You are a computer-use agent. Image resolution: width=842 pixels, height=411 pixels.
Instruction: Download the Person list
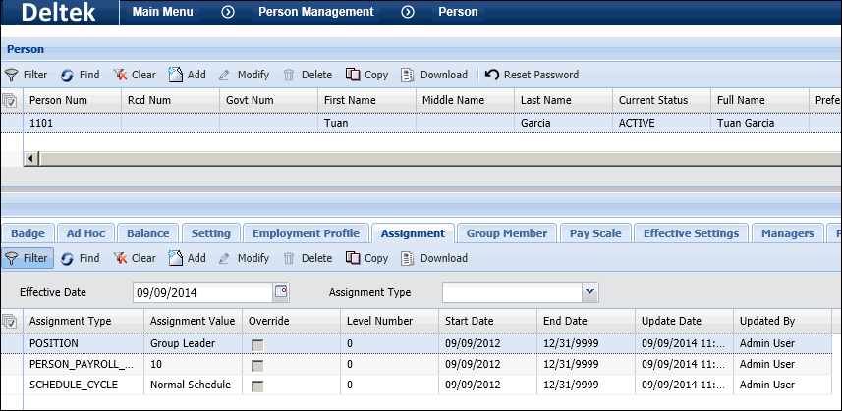[434, 75]
